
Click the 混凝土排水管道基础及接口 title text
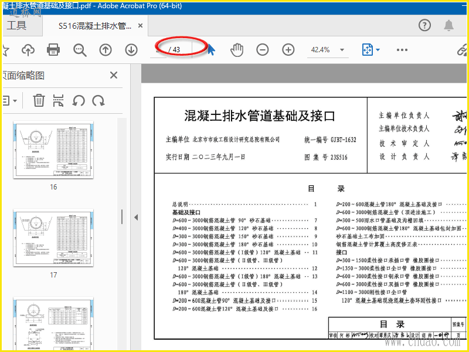coord(260,116)
